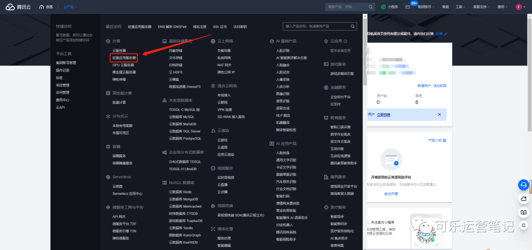Open recent item 访问密钥
Image resolution: width=532 pixels, height=250 pixels.
240,27
